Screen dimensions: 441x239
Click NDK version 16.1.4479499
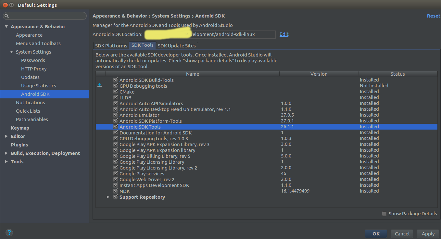coord(295,191)
